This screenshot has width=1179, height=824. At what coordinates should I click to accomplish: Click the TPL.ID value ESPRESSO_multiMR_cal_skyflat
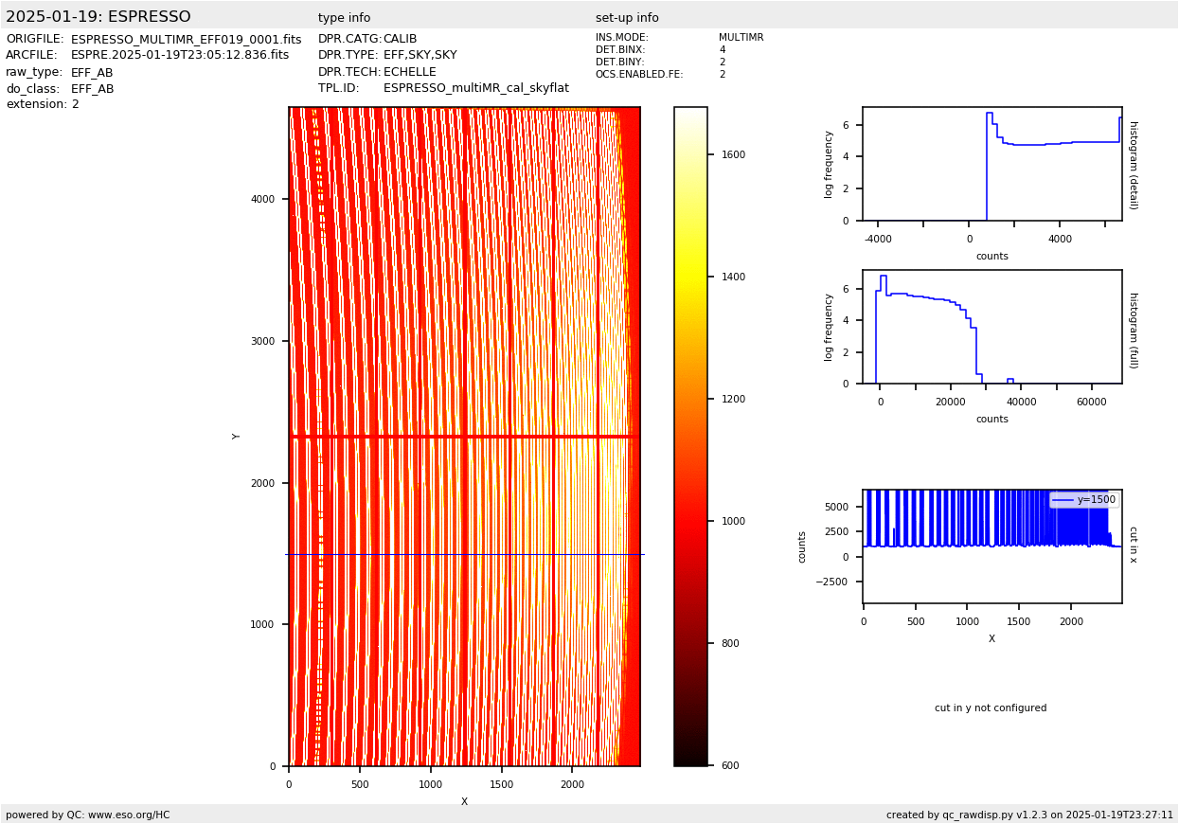[475, 88]
